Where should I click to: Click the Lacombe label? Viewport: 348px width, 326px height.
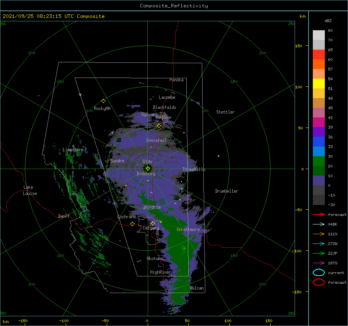point(167,97)
